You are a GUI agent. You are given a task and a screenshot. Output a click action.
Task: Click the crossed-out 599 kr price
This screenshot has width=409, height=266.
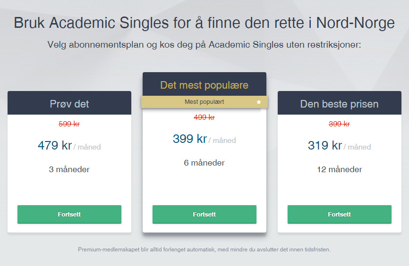[x=69, y=124]
